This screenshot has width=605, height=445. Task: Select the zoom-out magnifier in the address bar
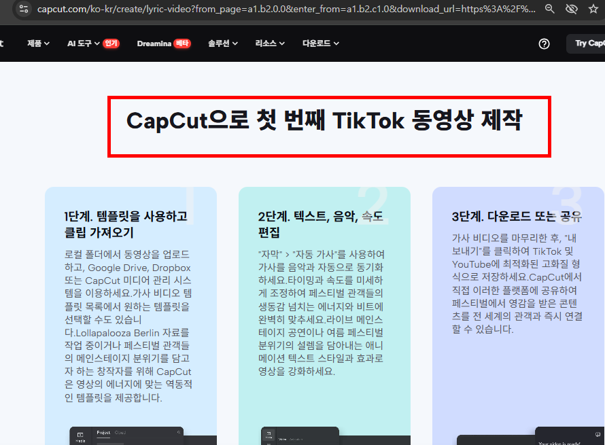550,10
